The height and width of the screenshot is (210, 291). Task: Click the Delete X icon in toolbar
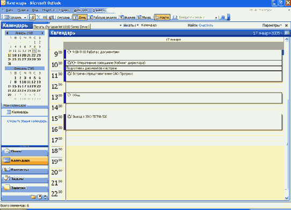(39, 17)
